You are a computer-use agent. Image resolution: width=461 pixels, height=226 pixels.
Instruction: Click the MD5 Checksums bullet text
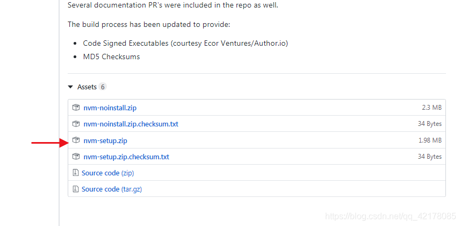(111, 56)
